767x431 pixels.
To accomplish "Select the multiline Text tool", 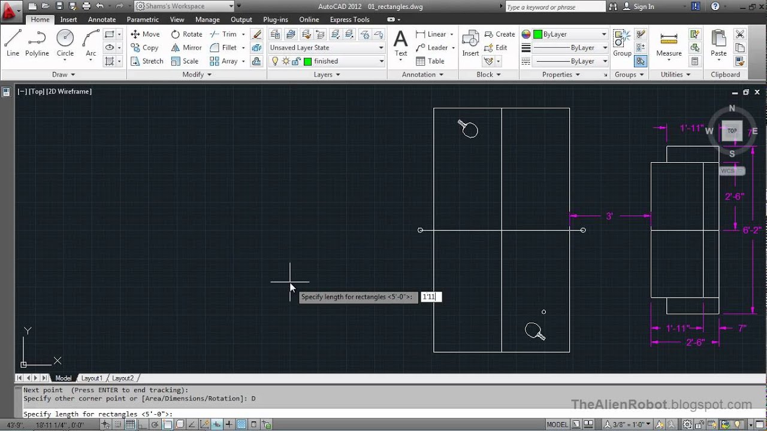I will coord(401,43).
